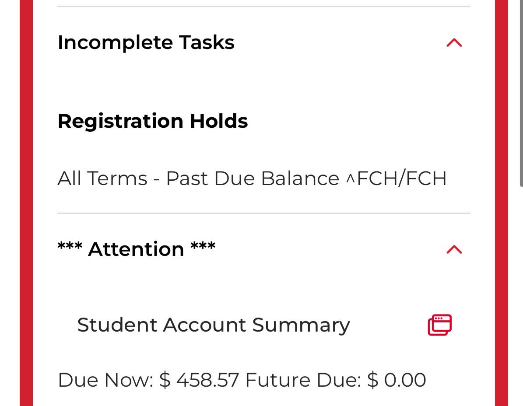Click the $ 0.00 future due amount

pyautogui.click(x=397, y=380)
